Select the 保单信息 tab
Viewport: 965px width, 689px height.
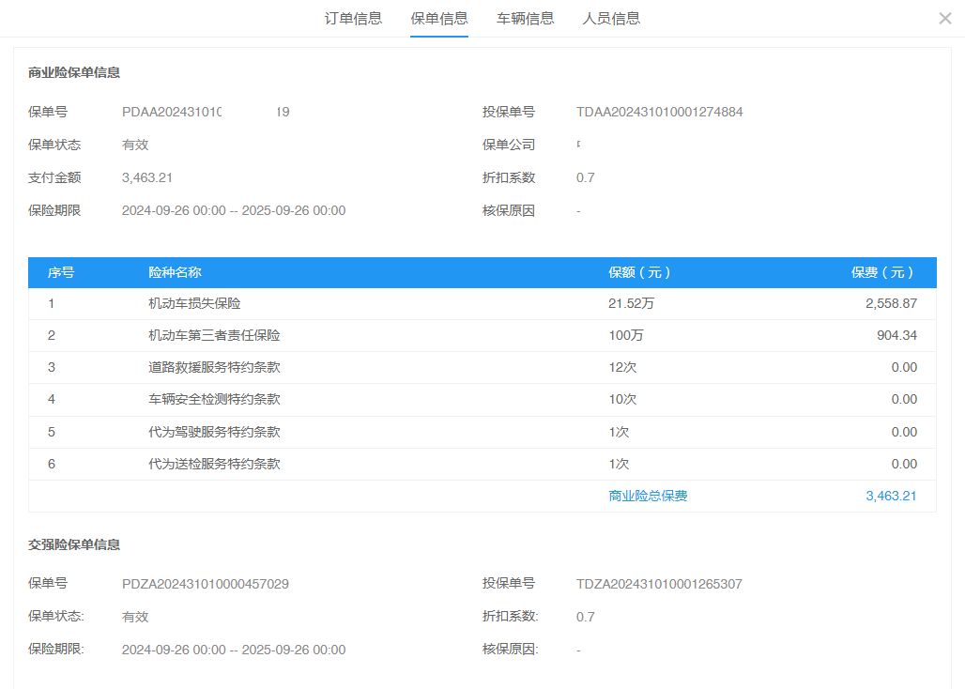pyautogui.click(x=439, y=19)
